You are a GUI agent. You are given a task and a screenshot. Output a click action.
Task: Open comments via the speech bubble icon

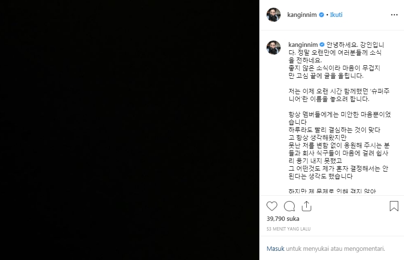289,206
